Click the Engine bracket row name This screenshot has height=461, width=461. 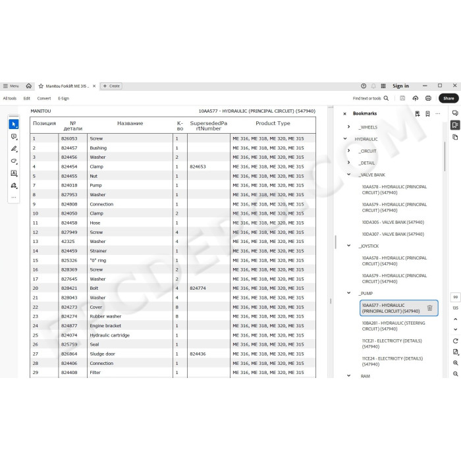click(x=105, y=326)
